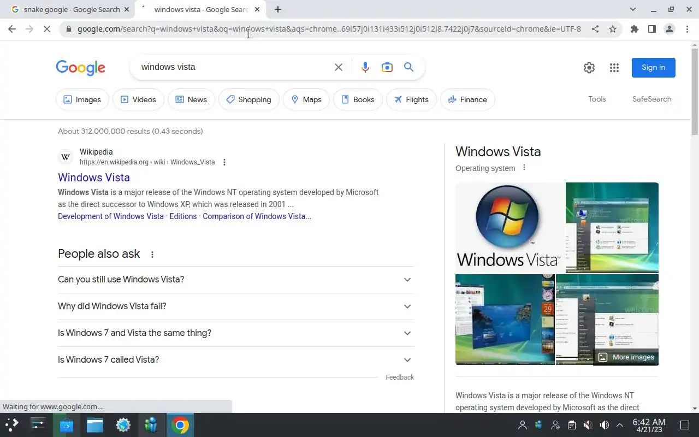Click the site lock icon
The height and width of the screenshot is (437, 699).
click(x=68, y=29)
